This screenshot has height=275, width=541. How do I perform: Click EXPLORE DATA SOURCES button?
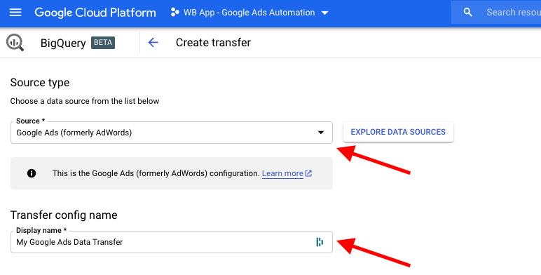pos(398,132)
